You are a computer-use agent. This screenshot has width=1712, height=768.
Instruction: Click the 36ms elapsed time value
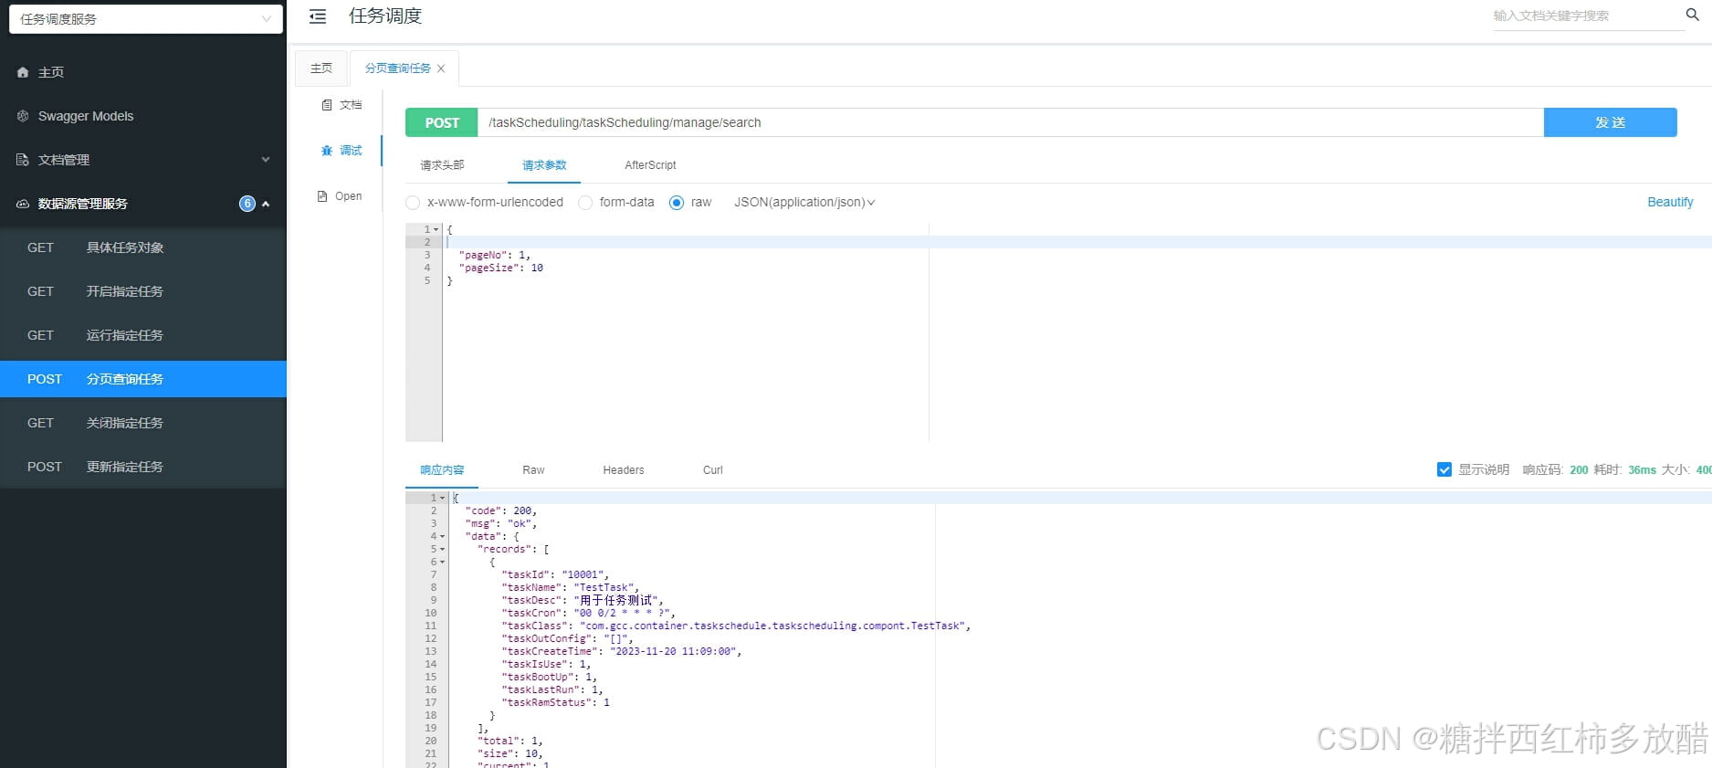(1642, 469)
